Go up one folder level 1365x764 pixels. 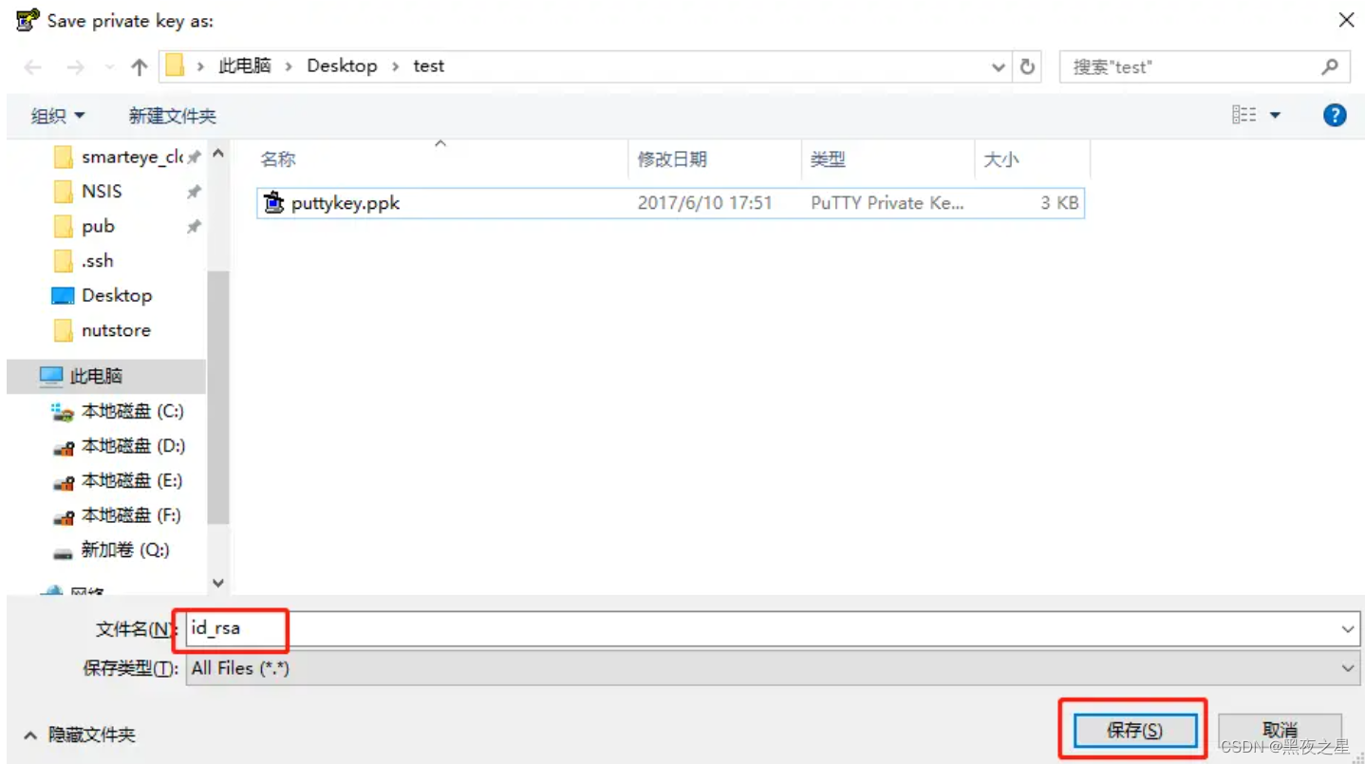[140, 67]
